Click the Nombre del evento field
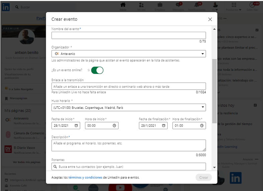263x191 pixels. coord(128,35)
